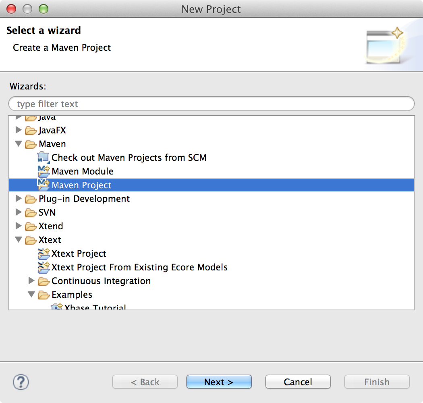Screen dimensions: 423x403
Task: Click the SVN folder icon
Action: point(31,212)
